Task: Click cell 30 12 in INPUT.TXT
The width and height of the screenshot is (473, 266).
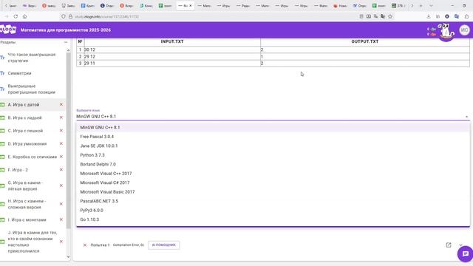Action: (x=172, y=50)
